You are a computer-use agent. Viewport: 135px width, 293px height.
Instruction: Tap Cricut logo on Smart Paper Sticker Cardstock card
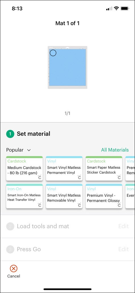(x=119, y=177)
